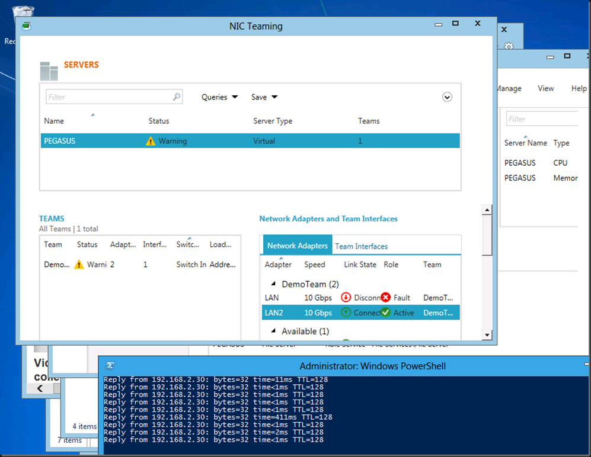
Task: Open the Queries dropdown
Action: pos(220,97)
